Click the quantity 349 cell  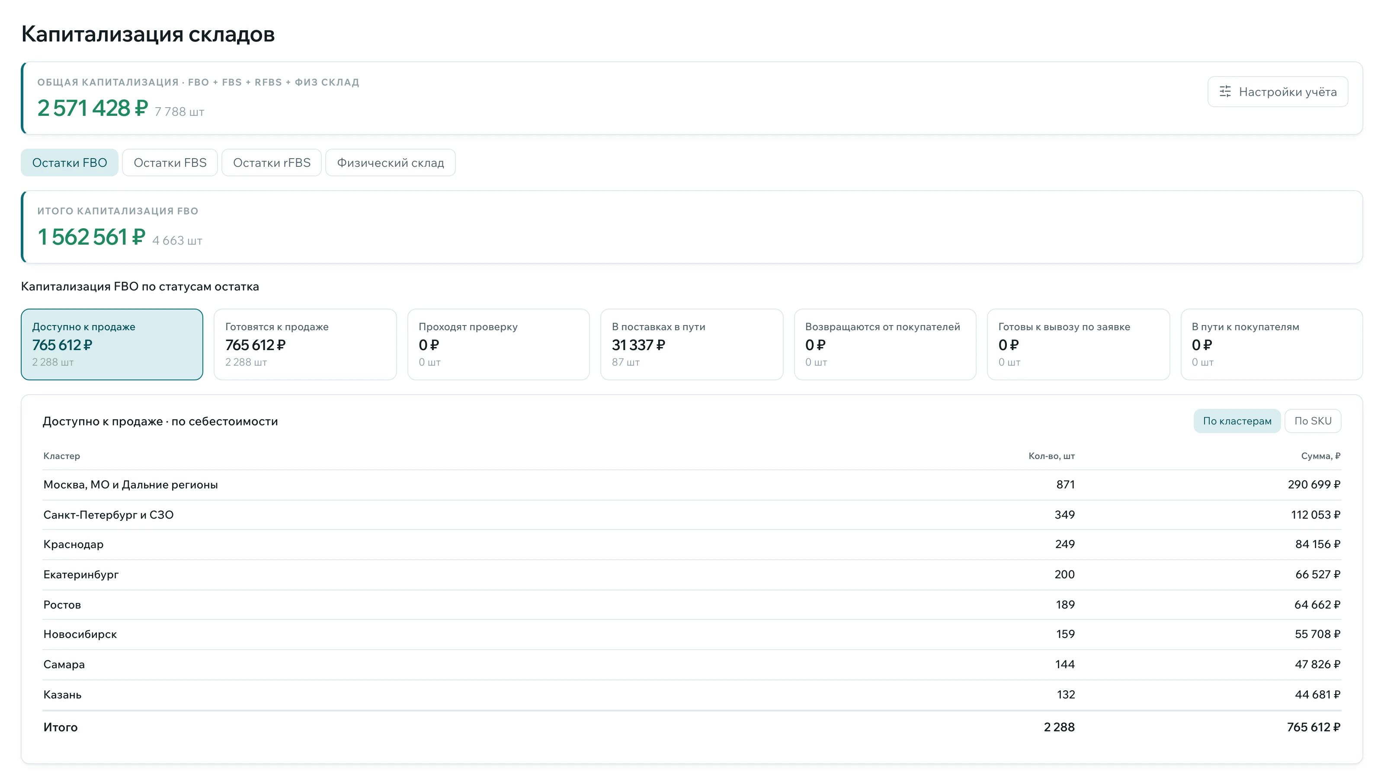(1064, 515)
